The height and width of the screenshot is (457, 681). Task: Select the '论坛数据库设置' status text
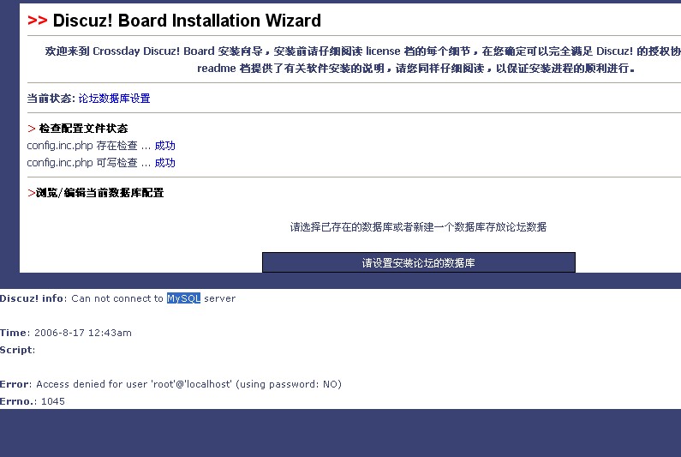114,99
